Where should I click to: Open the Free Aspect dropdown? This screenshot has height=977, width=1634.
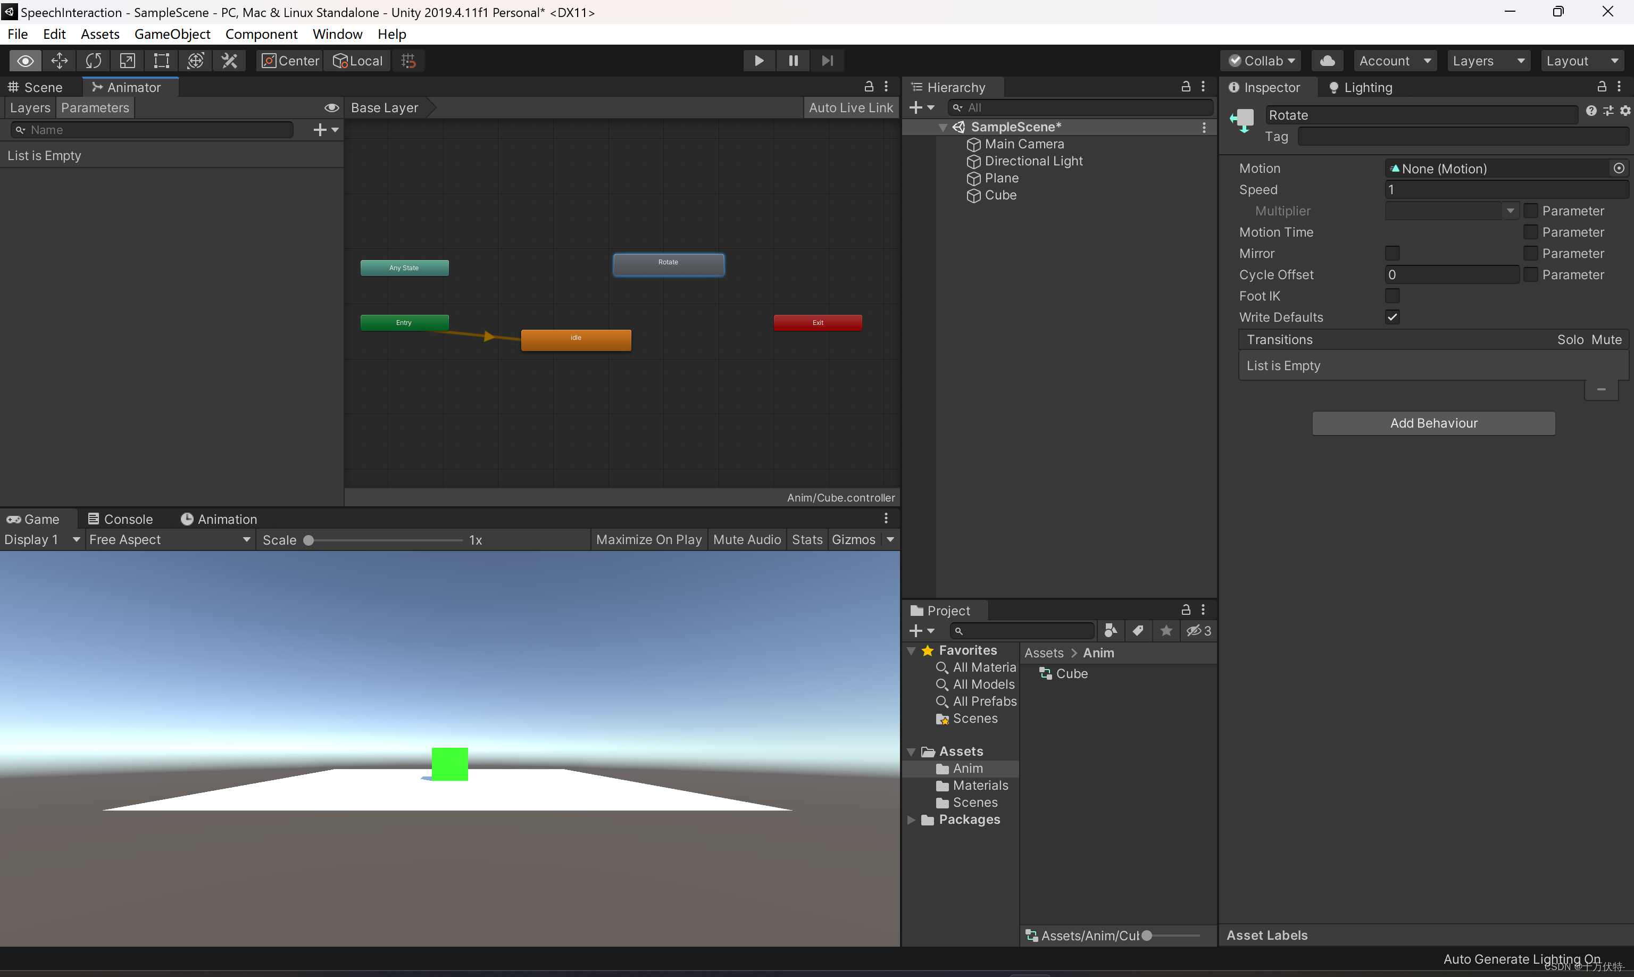(x=169, y=540)
